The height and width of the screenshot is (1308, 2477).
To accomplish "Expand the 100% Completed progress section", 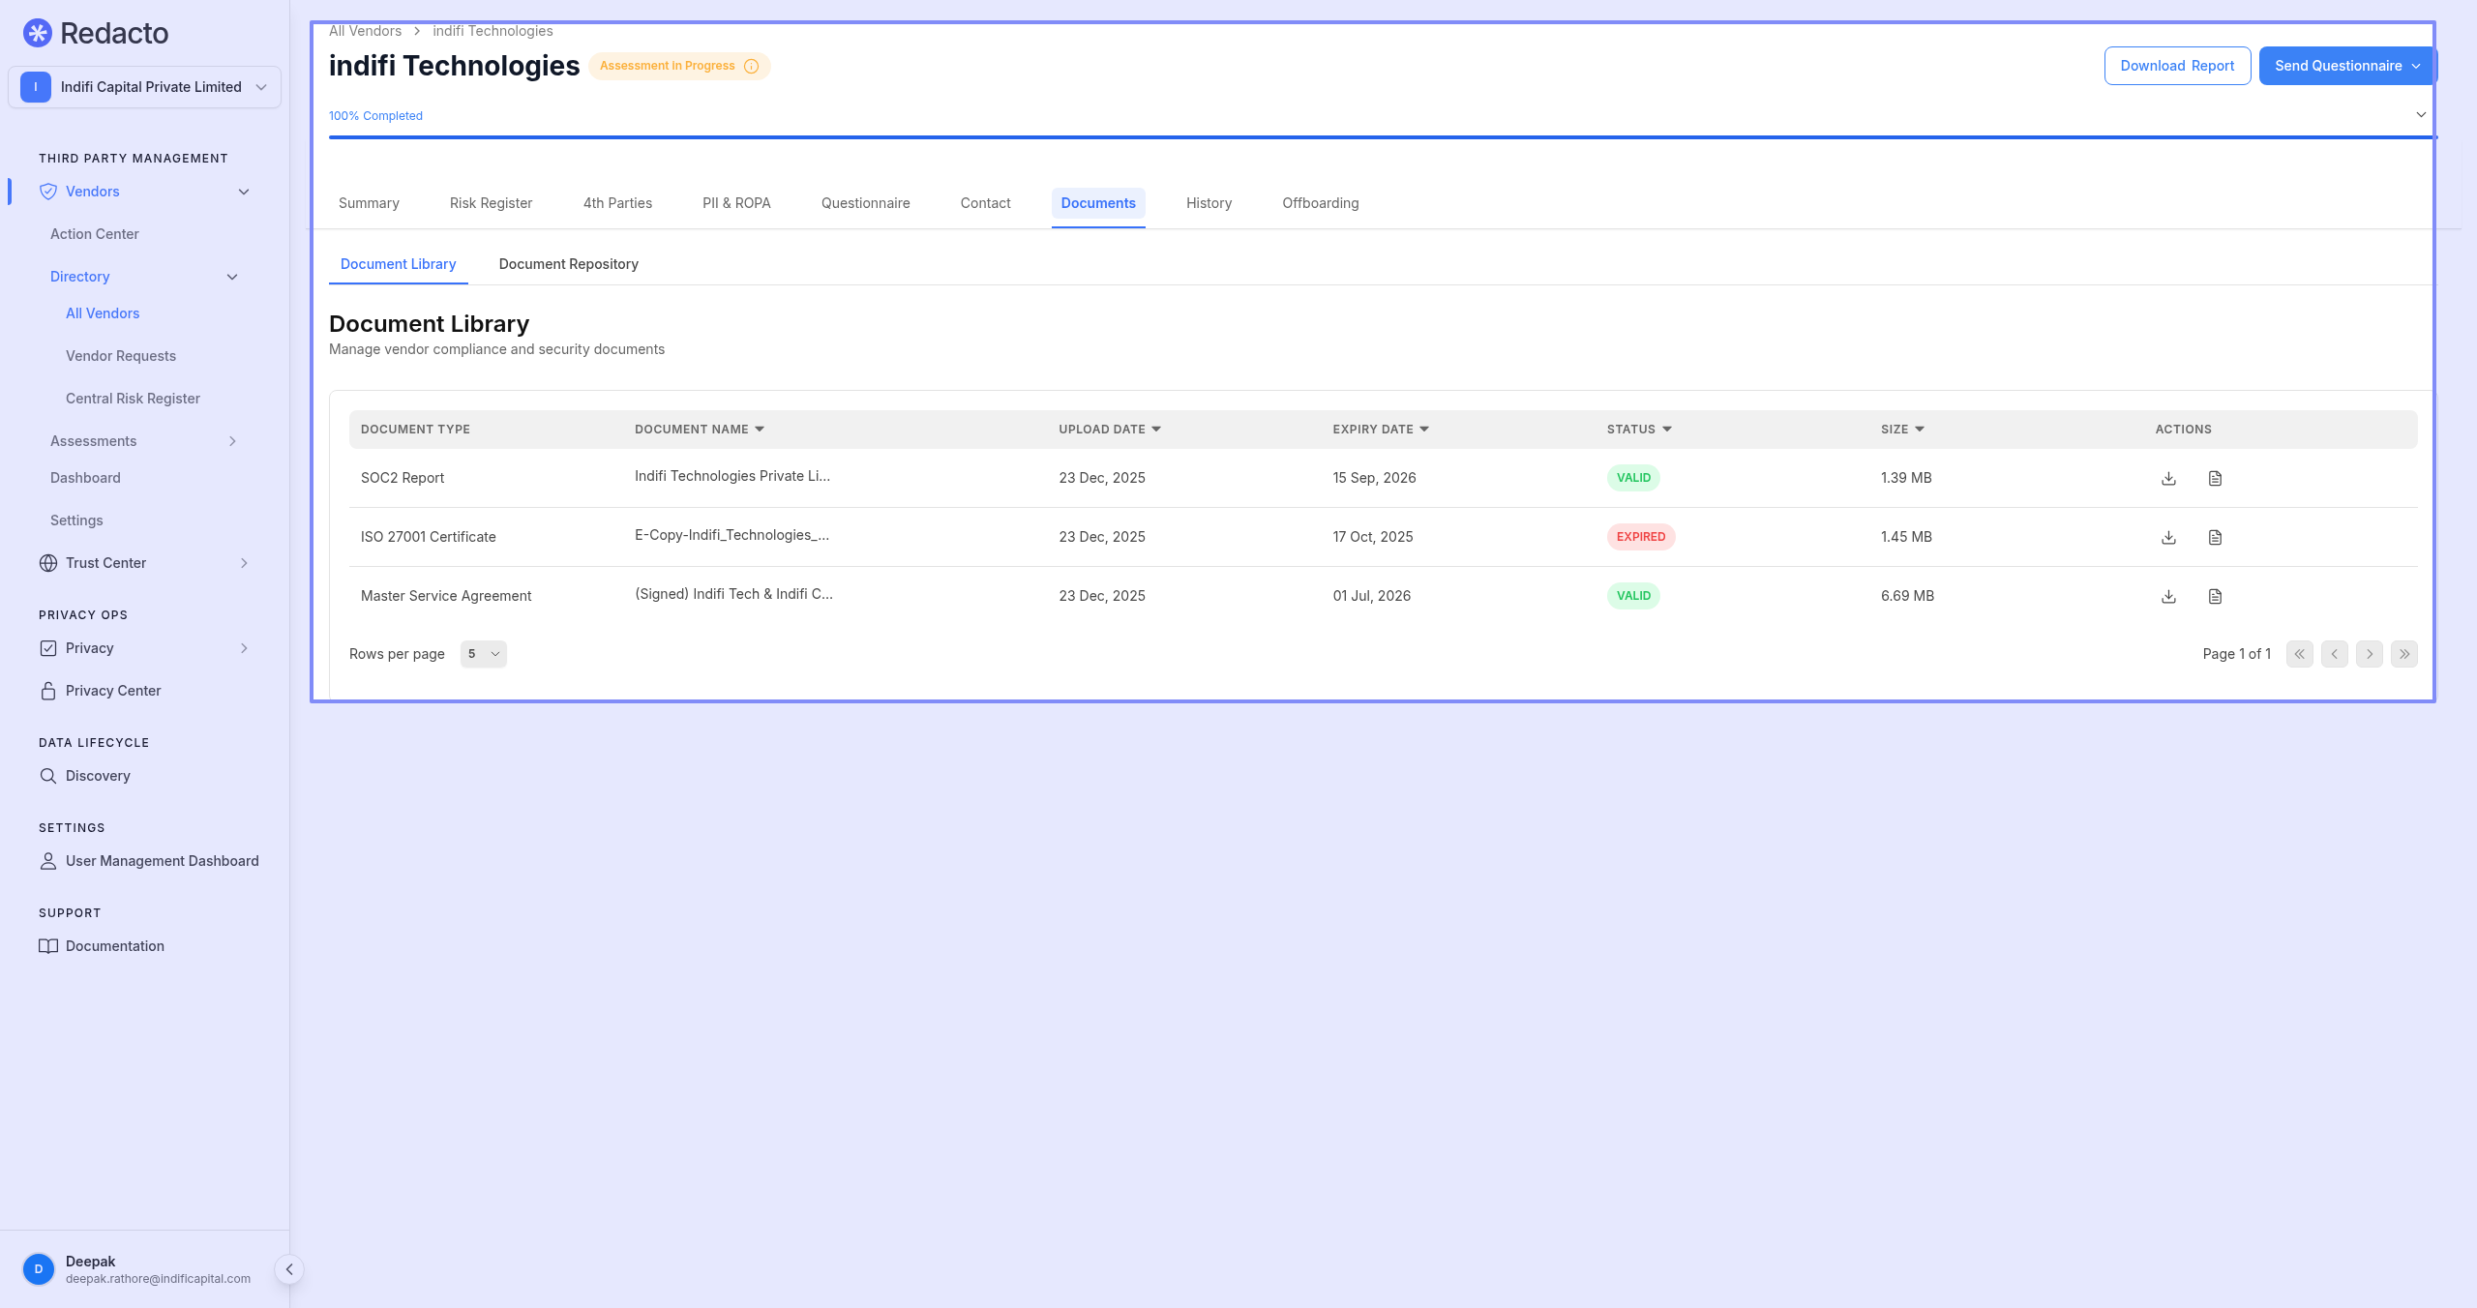I will 2421,115.
